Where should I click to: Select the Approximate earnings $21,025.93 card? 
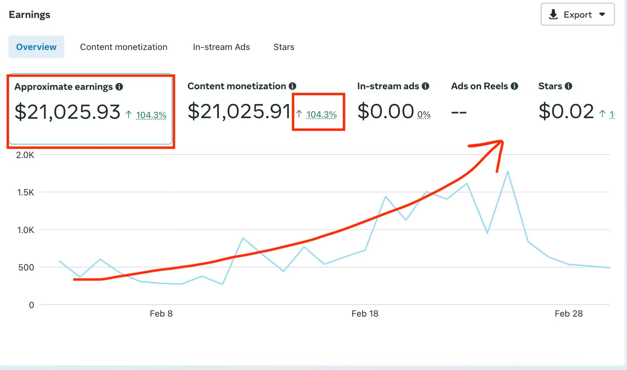[91, 110]
